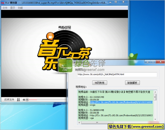Click the first 00:09:59 duration line
The image size is (165, 130).
(x=89, y=100)
